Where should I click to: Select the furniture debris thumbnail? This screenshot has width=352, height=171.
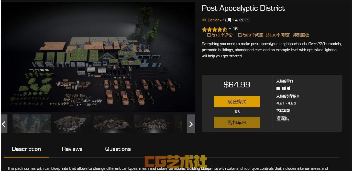click(x=113, y=124)
